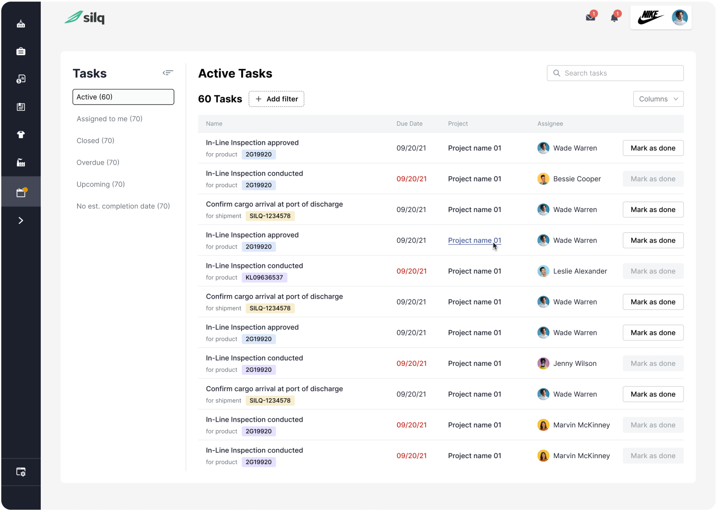
Task: Open the briefcase sidebar icon
Action: 21,51
